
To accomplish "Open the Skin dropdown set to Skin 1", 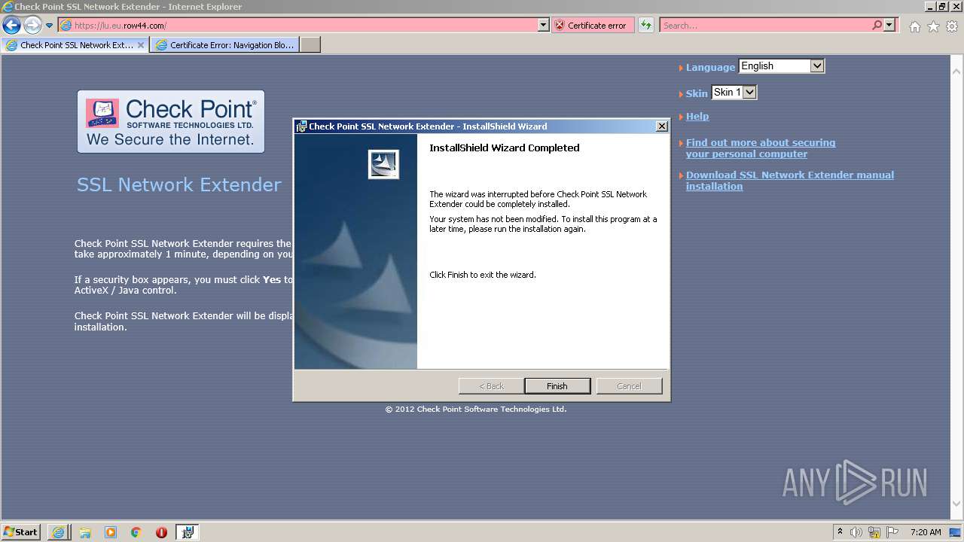I will [x=734, y=93].
